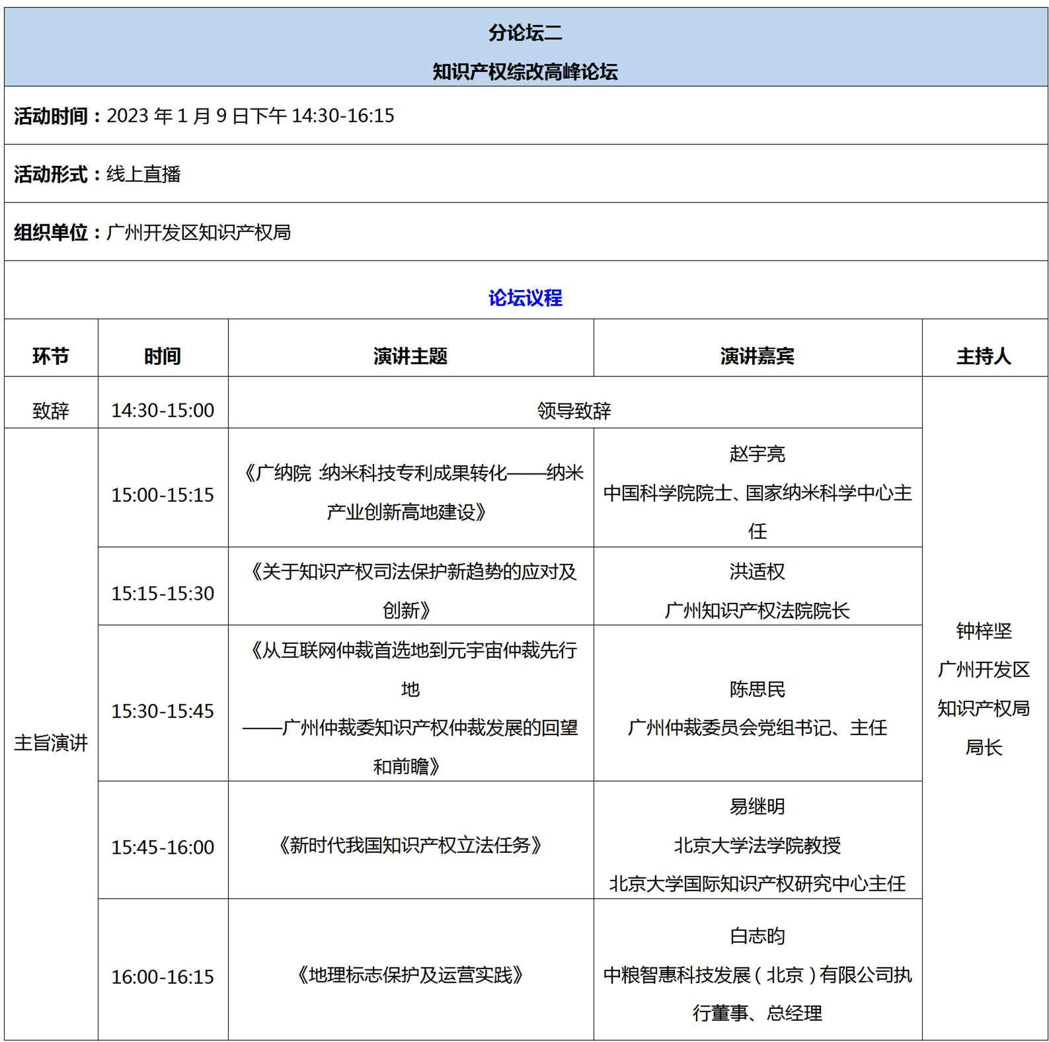Click the text 行董事、总经理

coord(758,1013)
